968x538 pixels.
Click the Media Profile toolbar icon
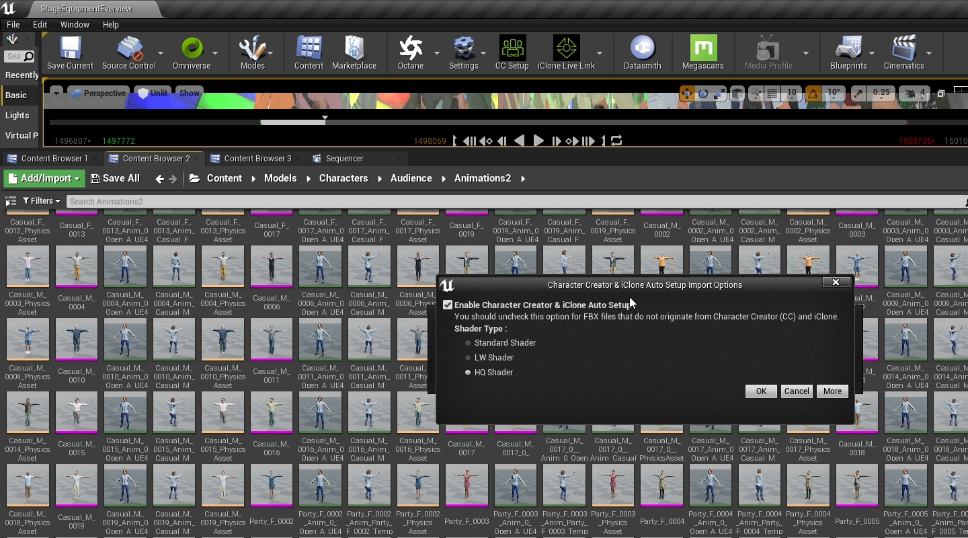point(768,52)
